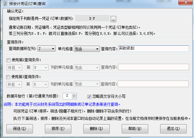Open help with the 帮助(H) button
This screenshot has width=194, height=138.
tap(134, 128)
